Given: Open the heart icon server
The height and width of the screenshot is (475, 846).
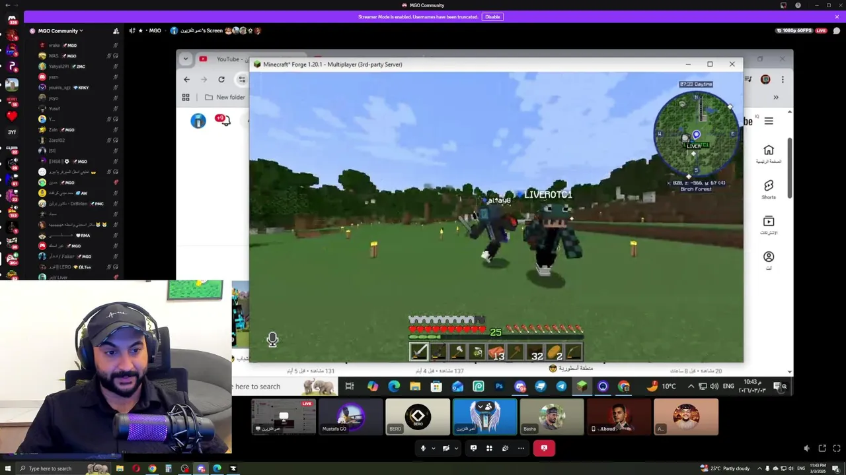Looking at the screenshot, I should coord(12,116).
